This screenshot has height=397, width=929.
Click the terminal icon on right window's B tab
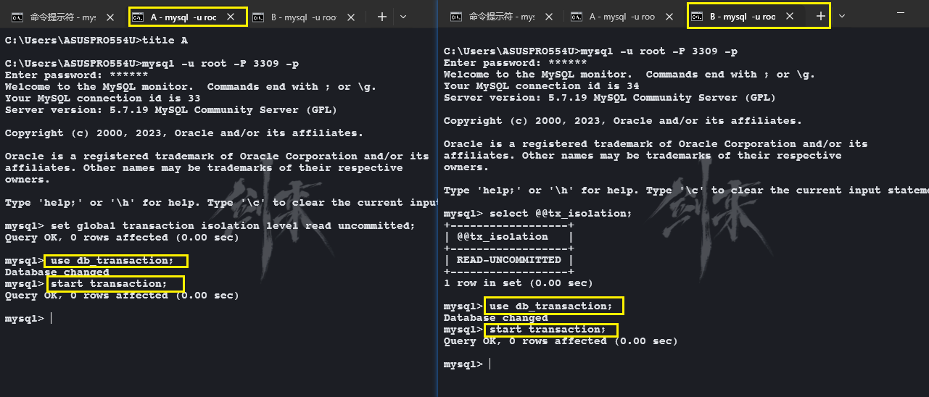tap(696, 16)
